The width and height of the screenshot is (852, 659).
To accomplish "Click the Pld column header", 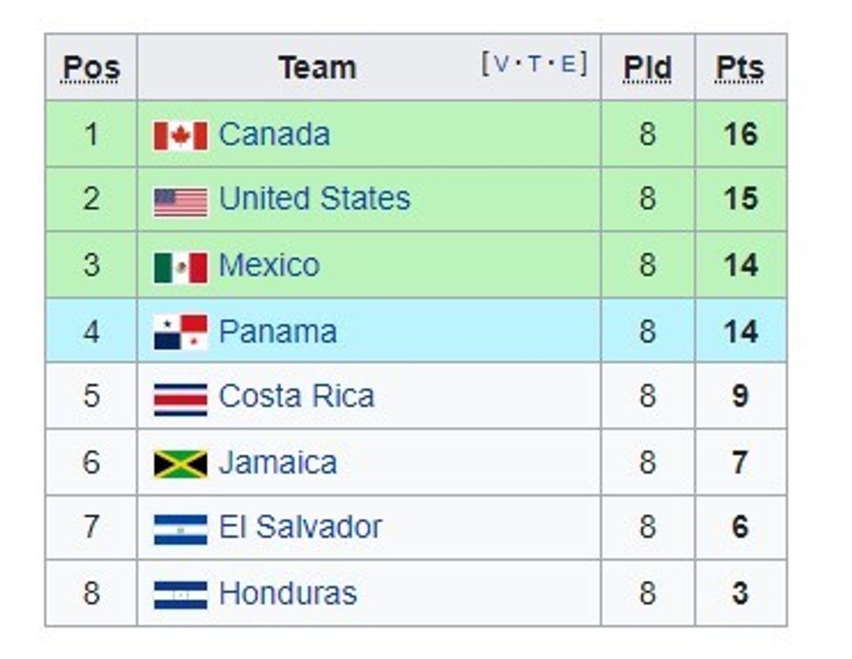I will pyautogui.click(x=648, y=68).
